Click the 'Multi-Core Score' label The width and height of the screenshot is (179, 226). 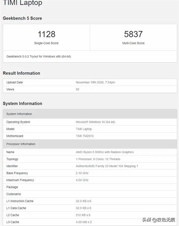133,43
